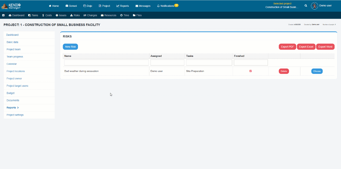Open the Dojo menu item

[88, 6]
